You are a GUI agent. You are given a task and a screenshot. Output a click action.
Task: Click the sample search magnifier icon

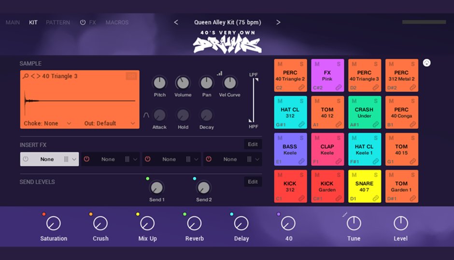tap(25, 76)
